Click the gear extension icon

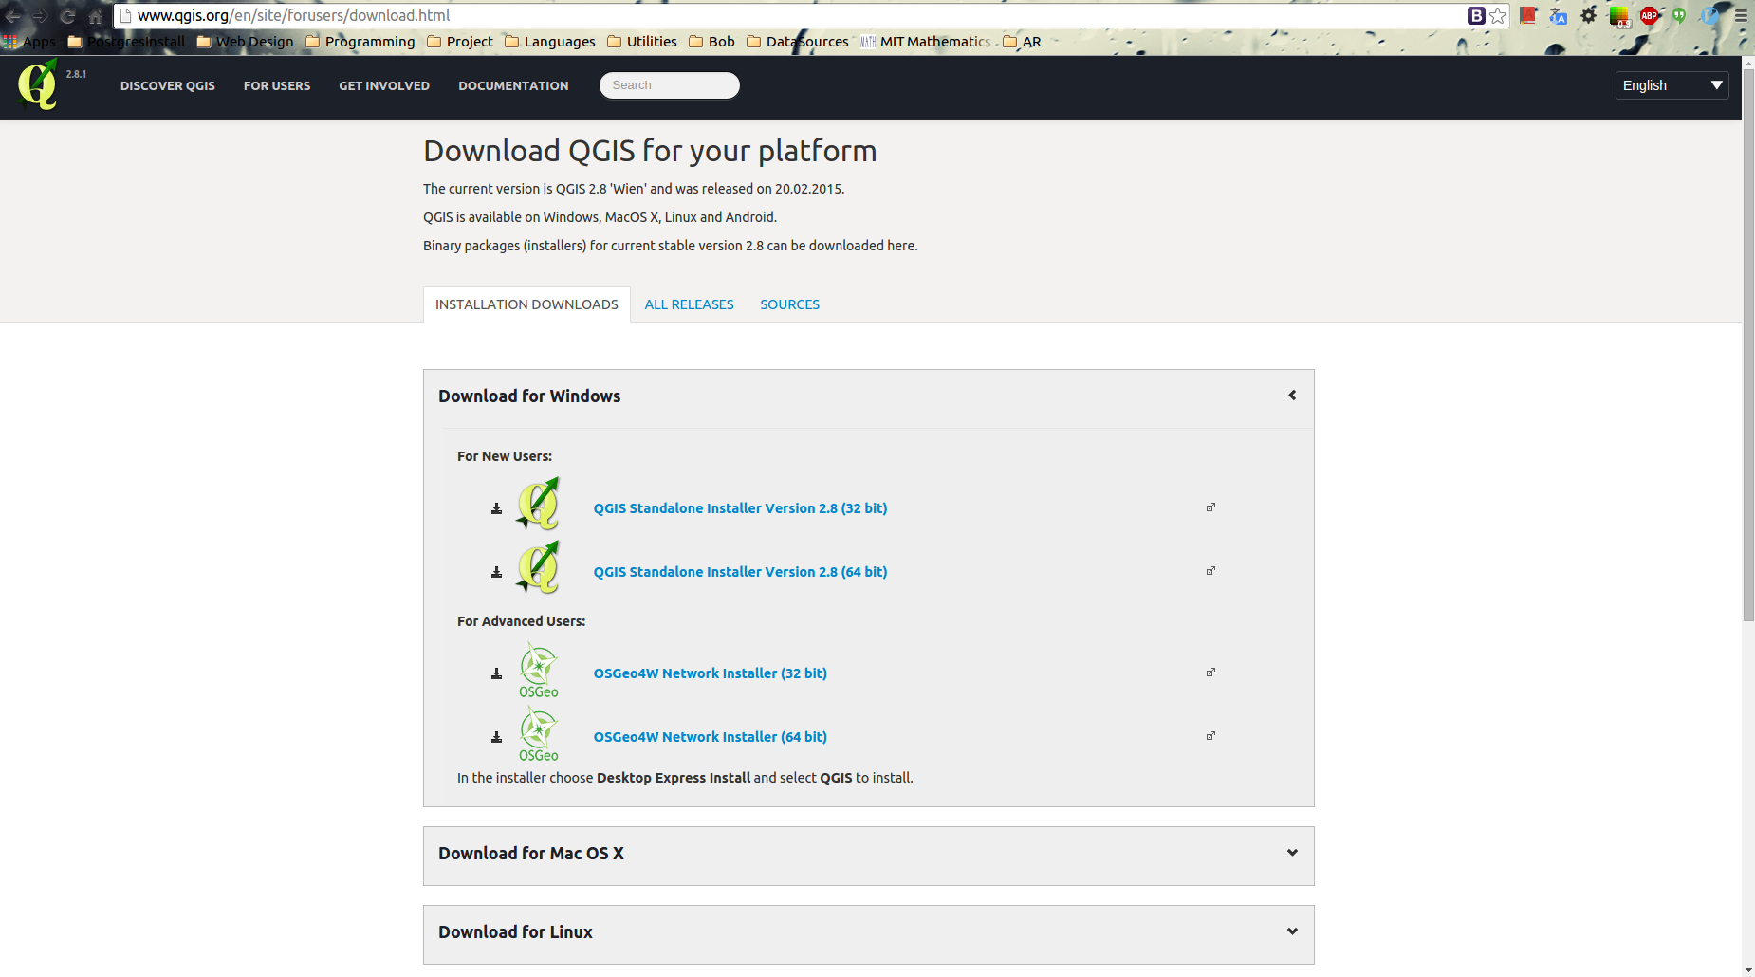click(1588, 15)
